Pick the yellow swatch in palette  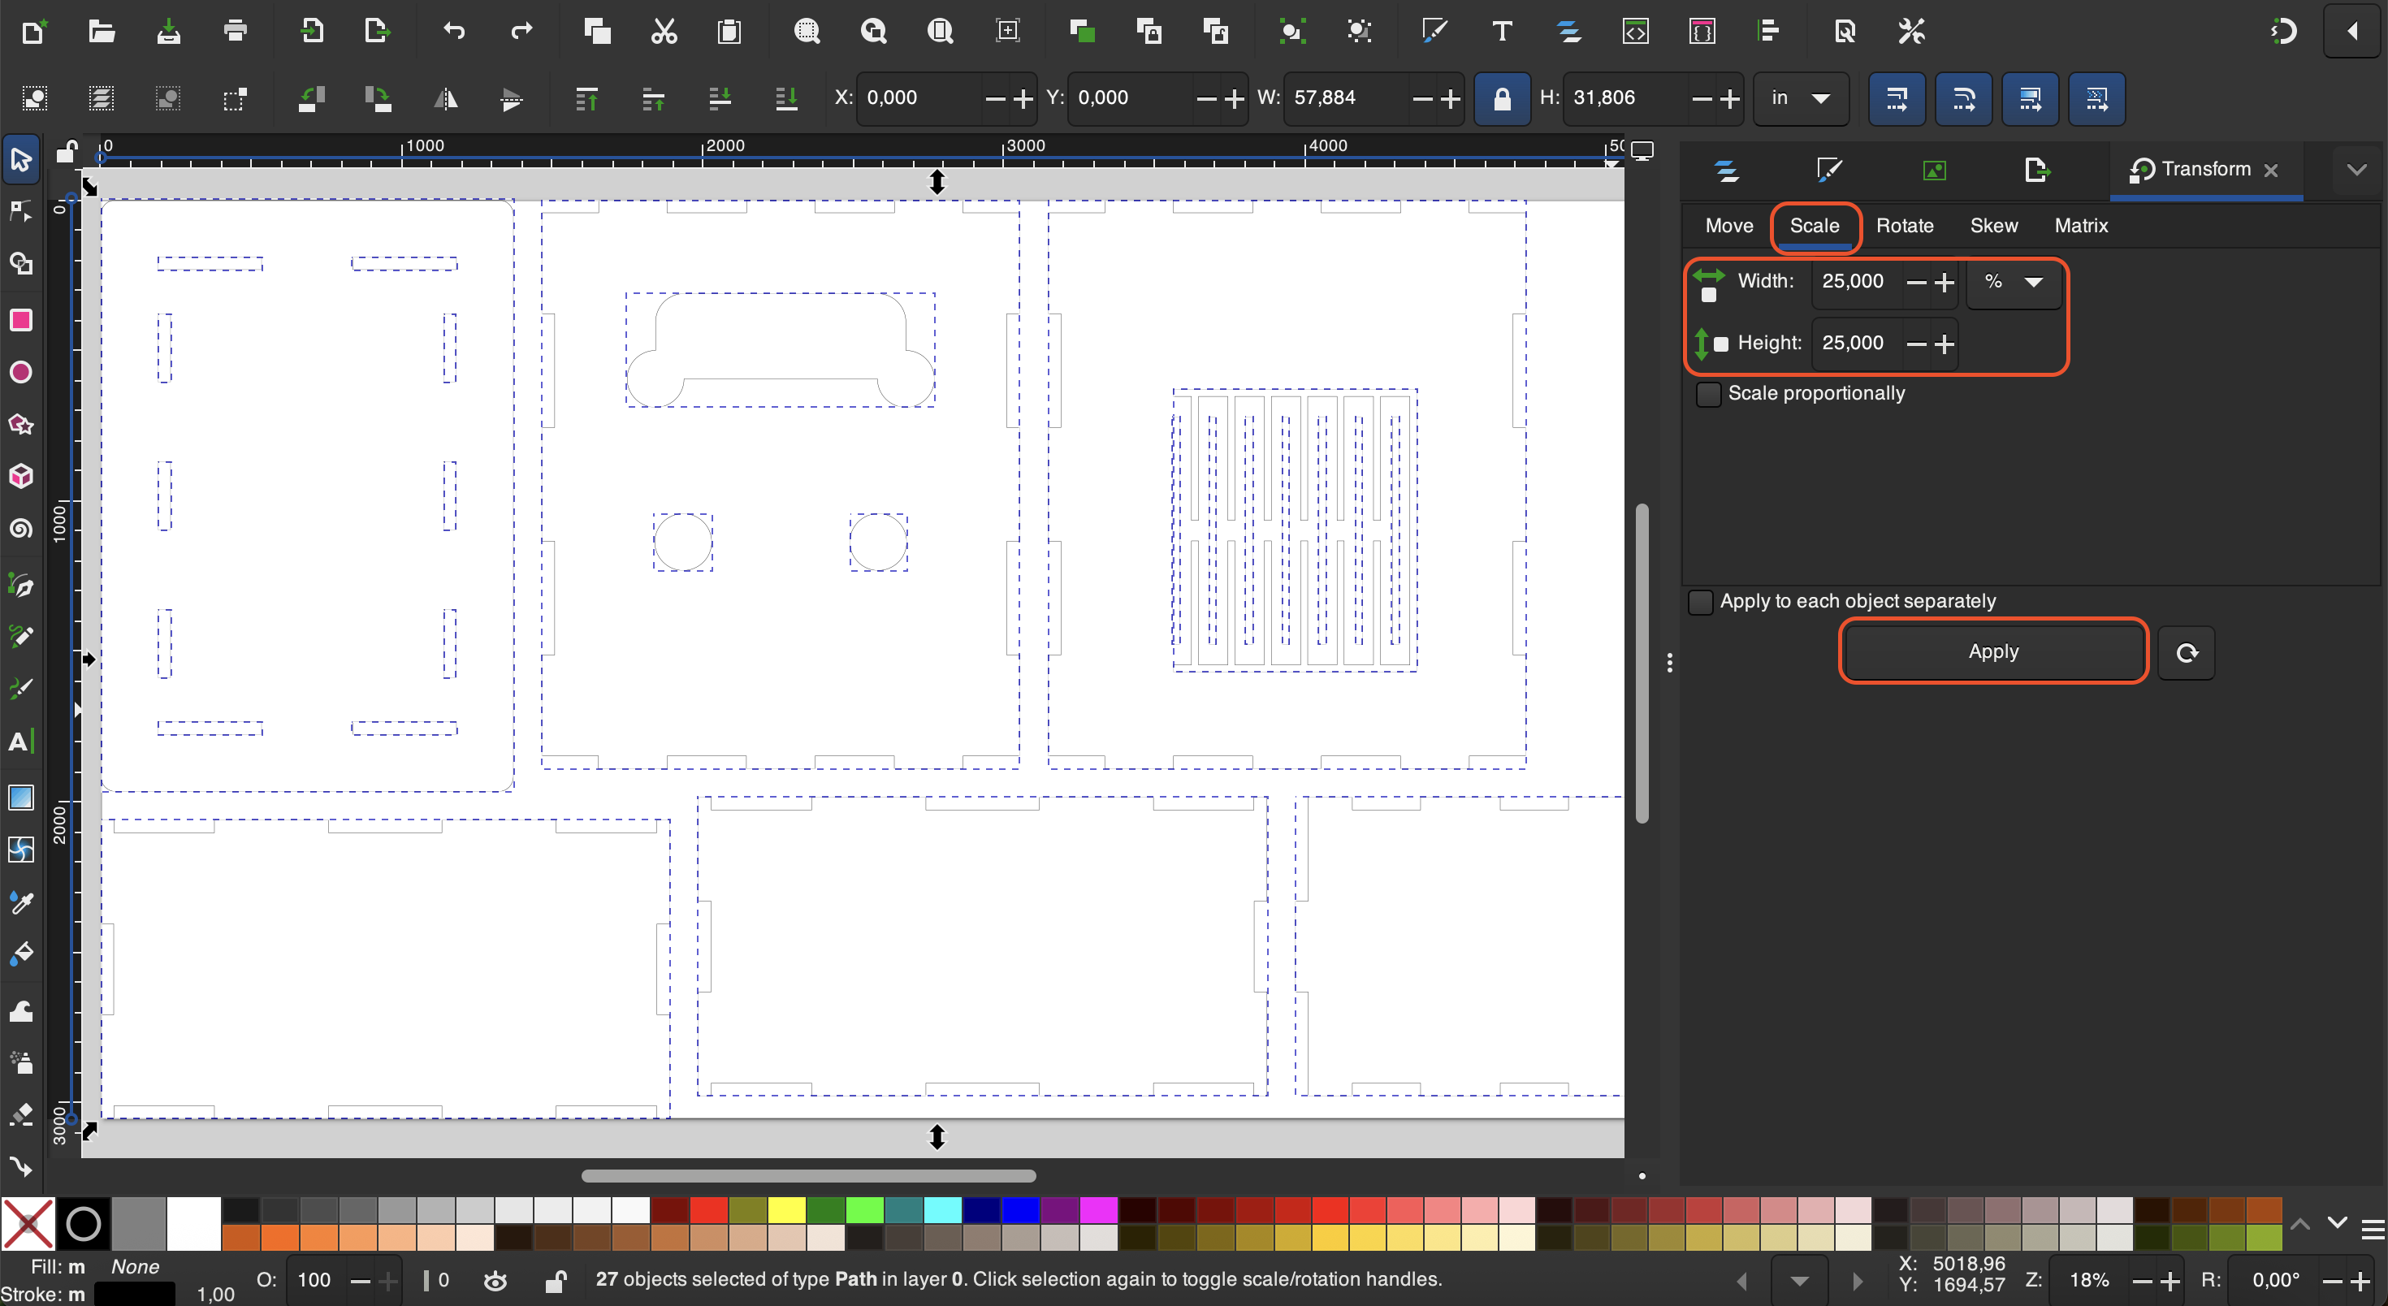(786, 1209)
